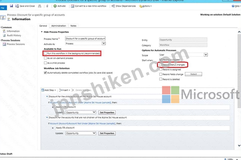Toggle Run this workflow in the background
Screen dimensions: 241x160
coord(45,54)
